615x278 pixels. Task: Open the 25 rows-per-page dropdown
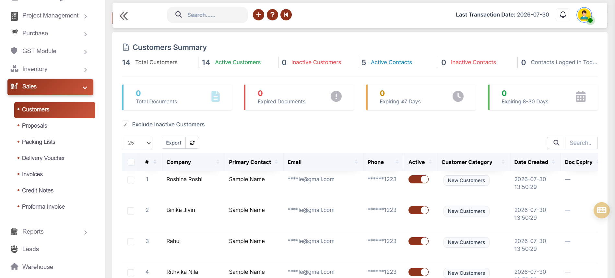point(137,143)
